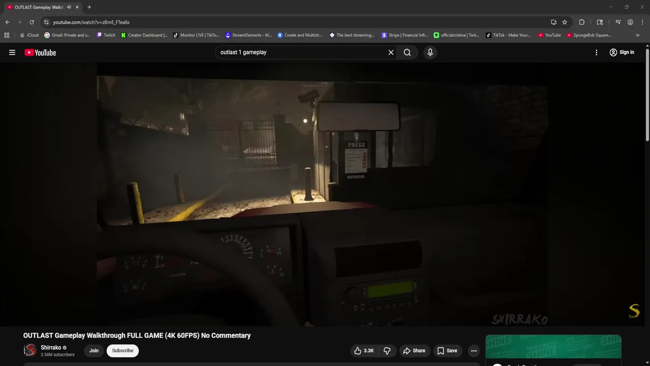Open The best streaming bookmark
Viewport: 650px width, 366px height.
tap(352, 35)
